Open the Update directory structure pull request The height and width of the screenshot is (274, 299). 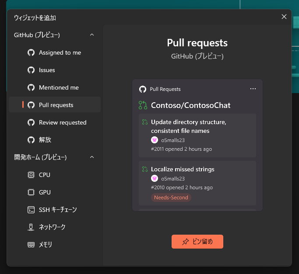point(197,135)
